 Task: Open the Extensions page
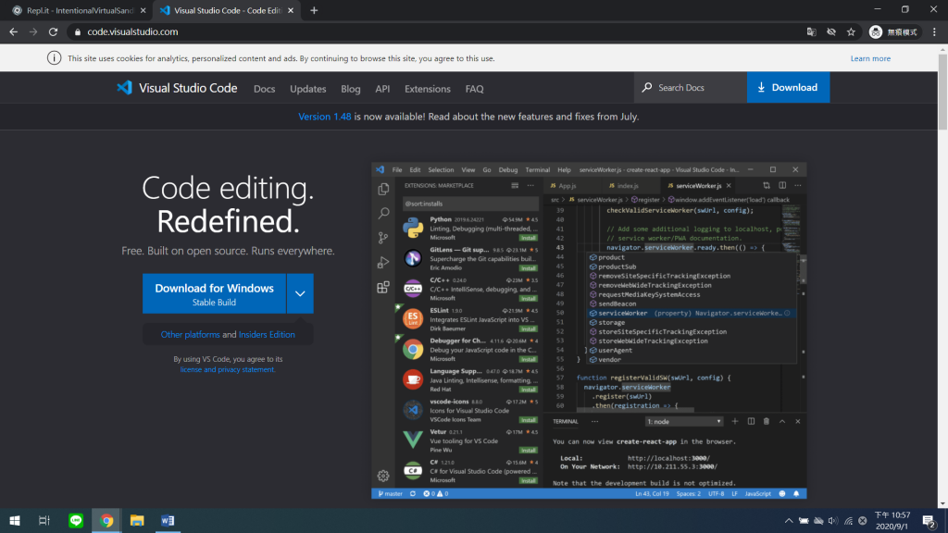[x=428, y=89]
